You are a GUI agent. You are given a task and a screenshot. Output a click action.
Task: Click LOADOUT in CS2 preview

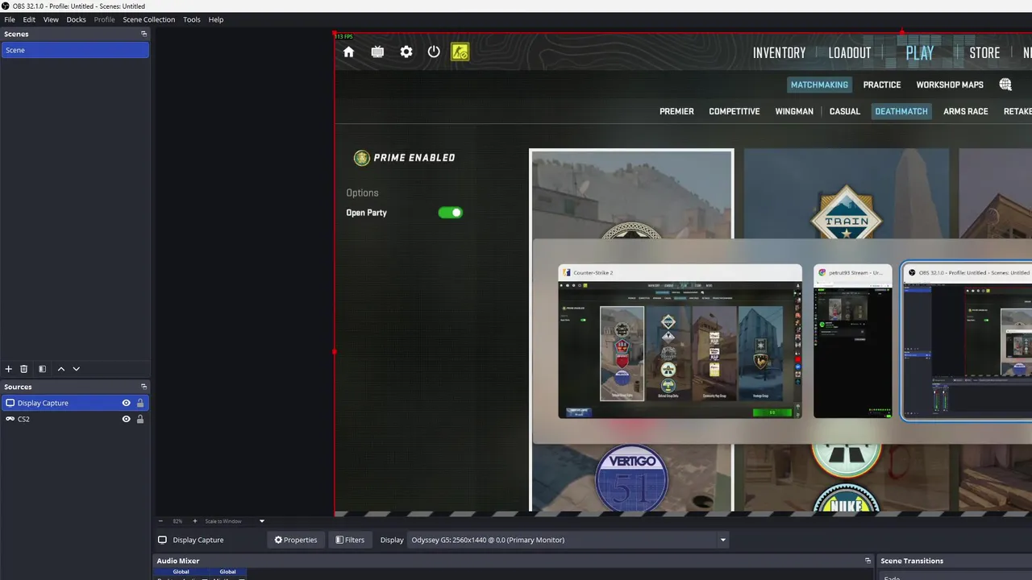[x=850, y=52]
